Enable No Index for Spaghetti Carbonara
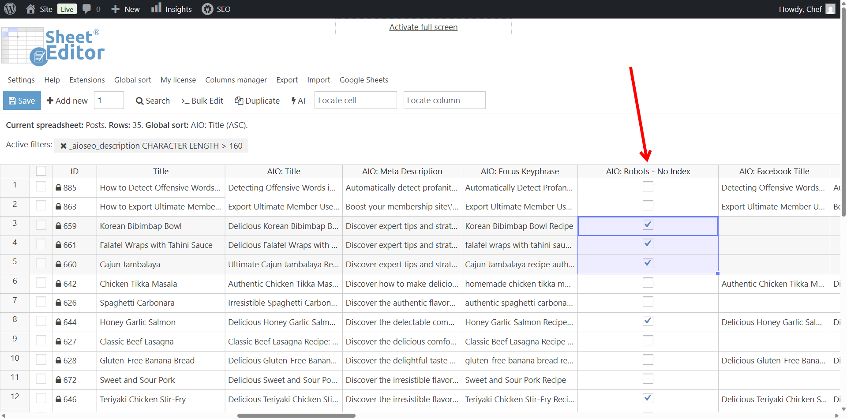Screen dimensions: 847x419 coord(648,302)
